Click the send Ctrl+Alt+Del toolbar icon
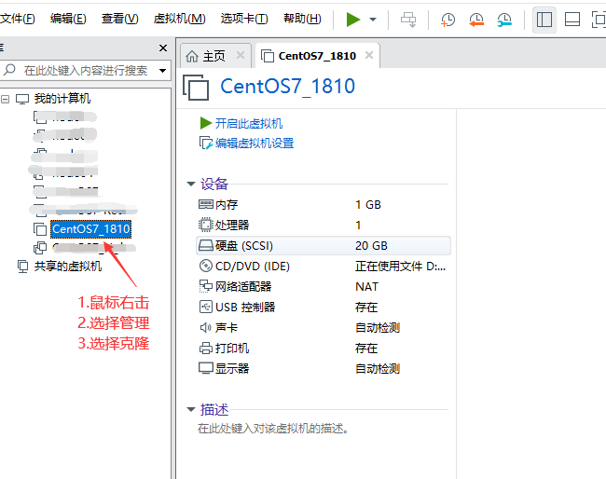Image resolution: width=606 pixels, height=479 pixels. [408, 20]
